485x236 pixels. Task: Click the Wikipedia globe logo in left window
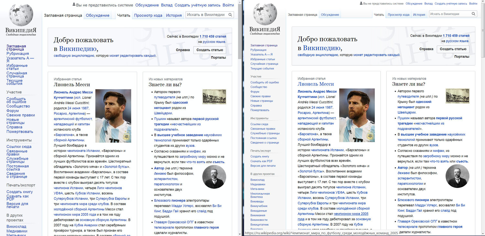pyautogui.click(x=21, y=15)
